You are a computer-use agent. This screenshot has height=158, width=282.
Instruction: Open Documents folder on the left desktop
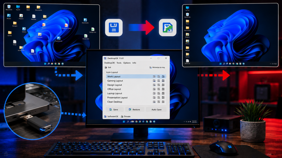tap(39, 8)
